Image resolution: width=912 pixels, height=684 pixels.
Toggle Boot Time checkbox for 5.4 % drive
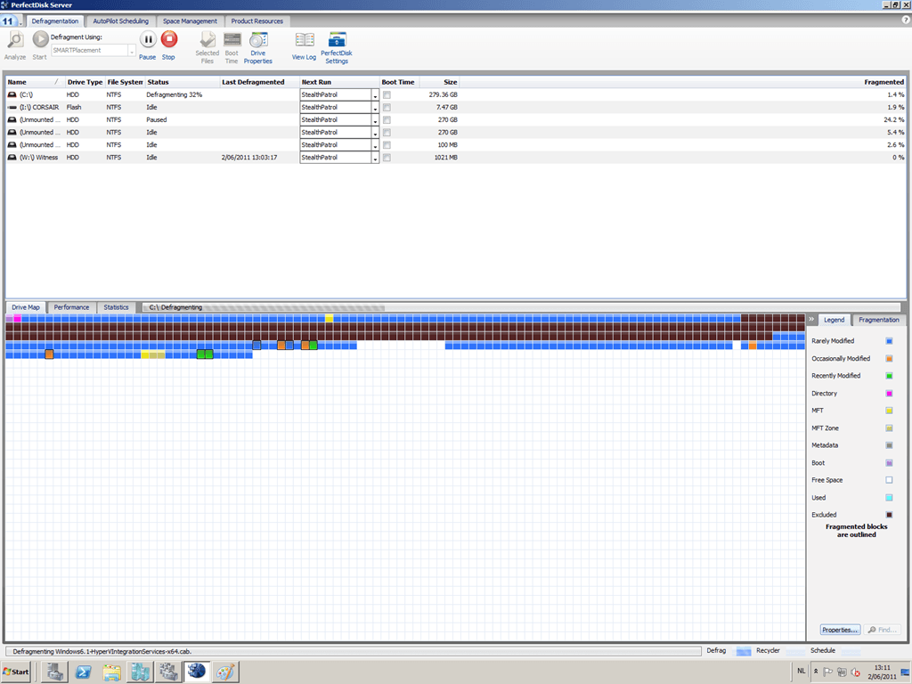[387, 133]
